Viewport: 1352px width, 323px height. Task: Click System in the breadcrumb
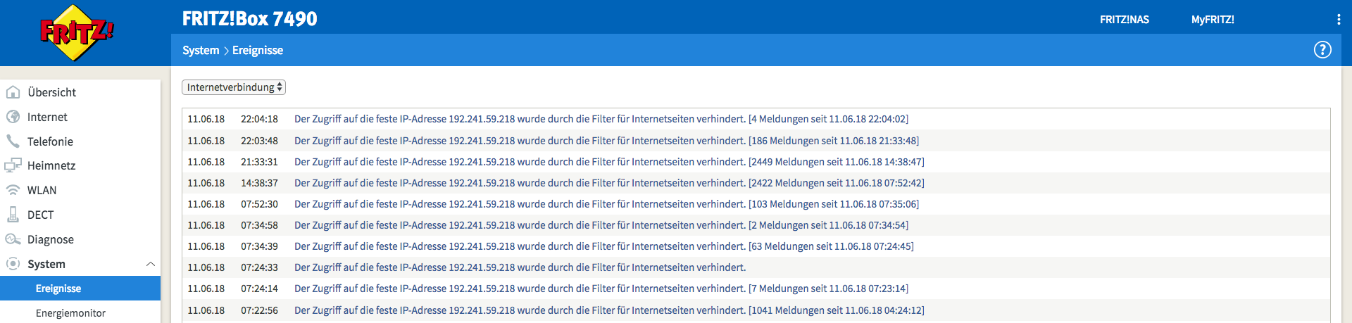(201, 51)
